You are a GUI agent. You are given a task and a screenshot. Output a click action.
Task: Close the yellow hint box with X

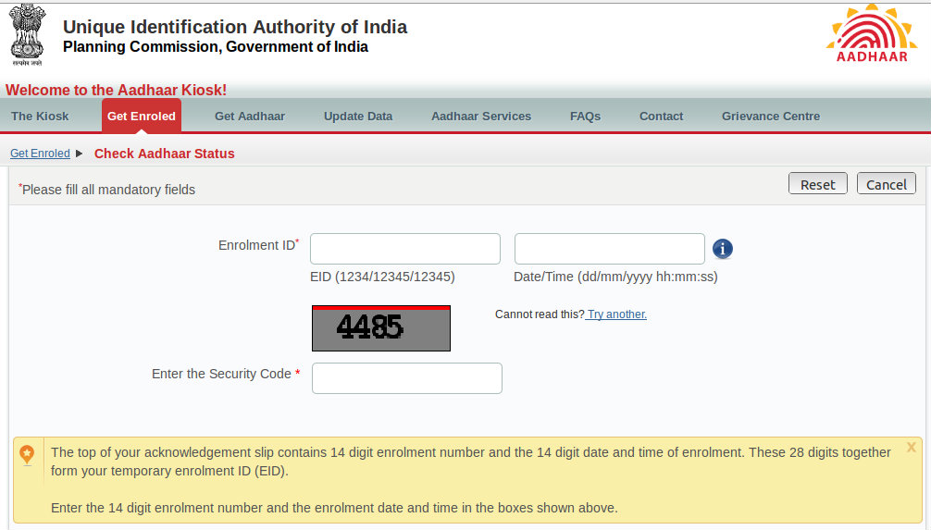(x=911, y=448)
